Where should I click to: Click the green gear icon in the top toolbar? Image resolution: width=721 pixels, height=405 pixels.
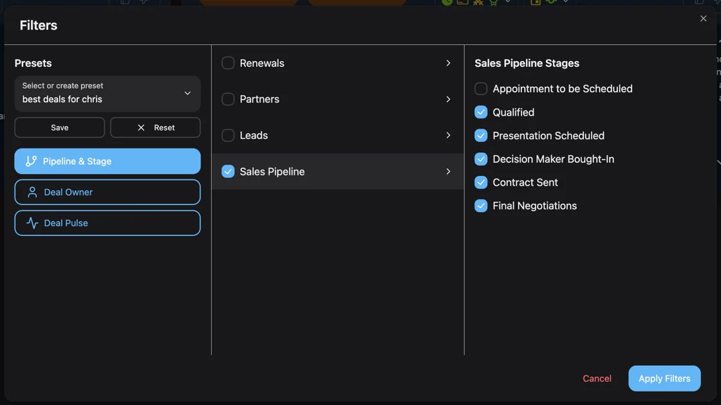click(x=552, y=3)
